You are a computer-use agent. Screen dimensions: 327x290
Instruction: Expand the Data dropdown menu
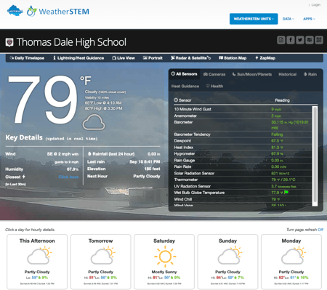[288, 19]
